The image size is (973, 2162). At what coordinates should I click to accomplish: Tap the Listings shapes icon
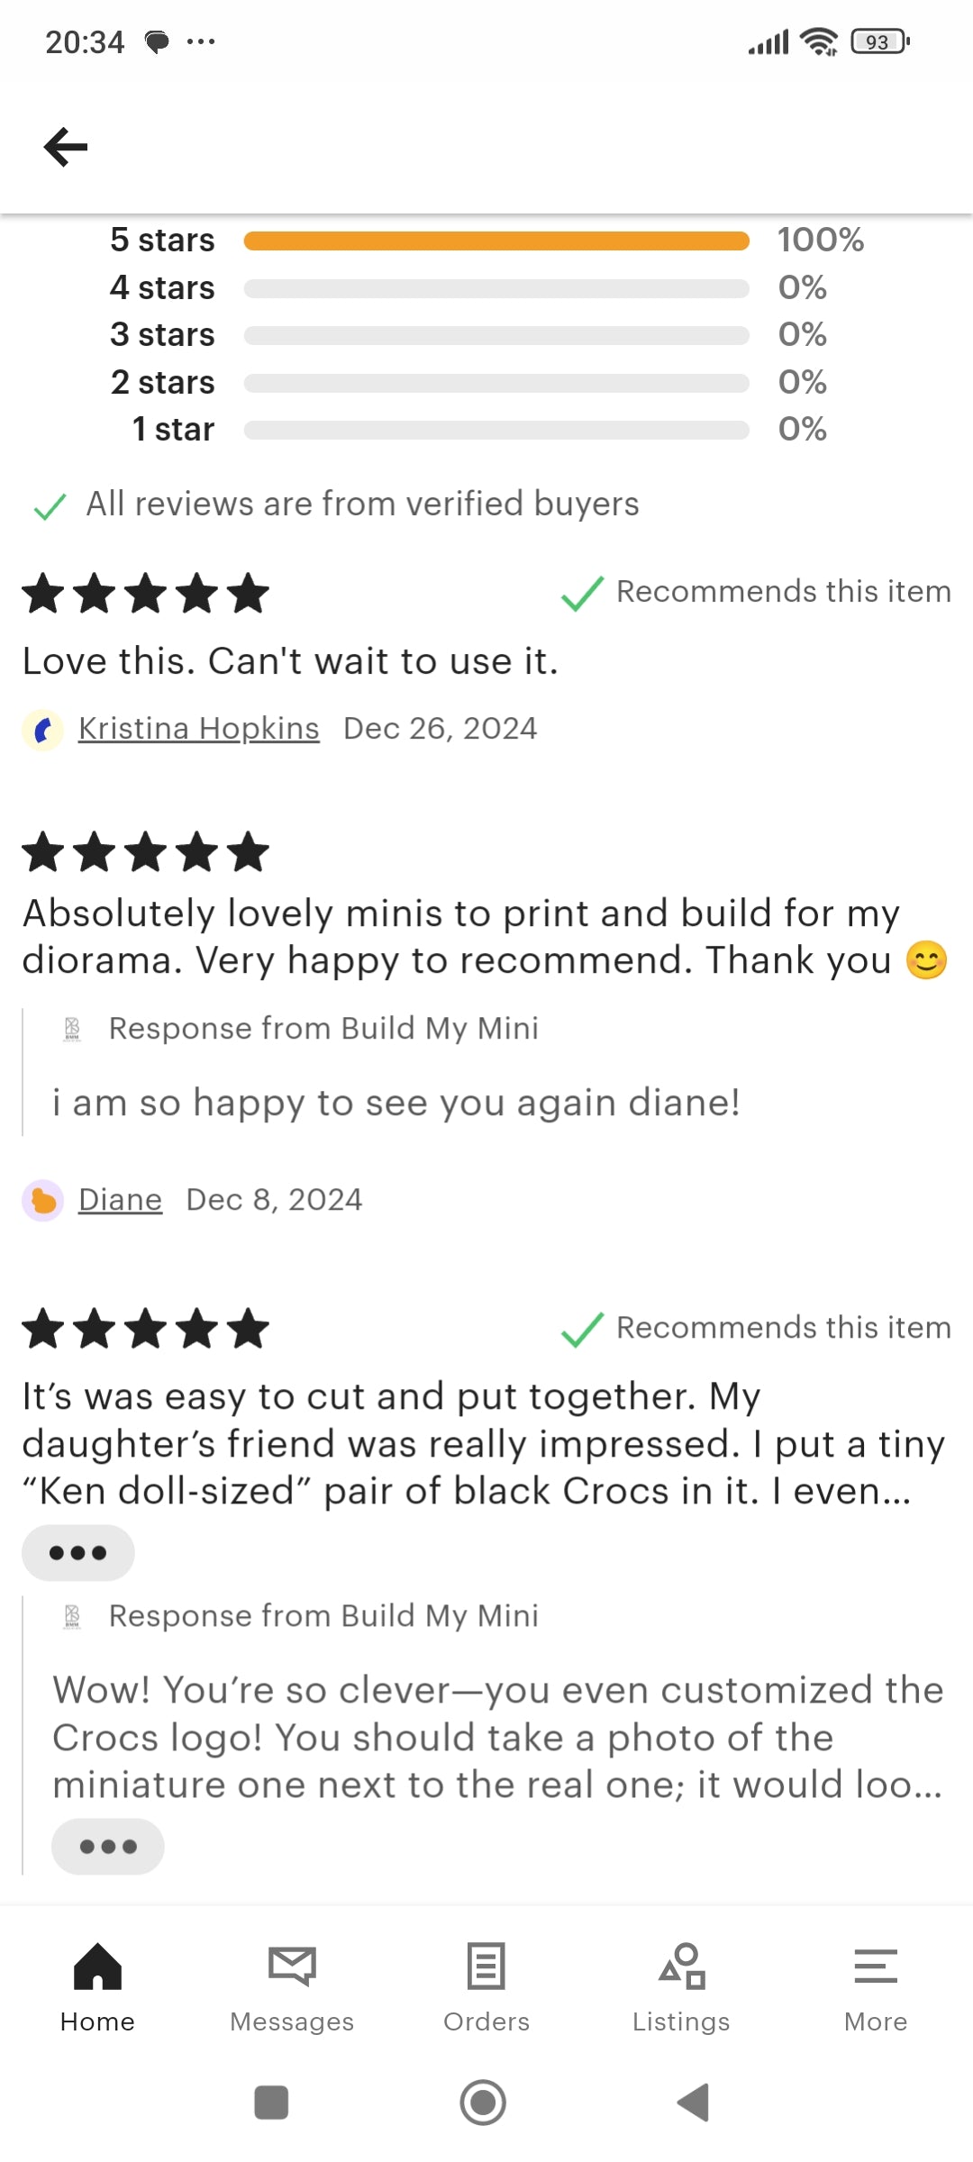[x=681, y=1966]
